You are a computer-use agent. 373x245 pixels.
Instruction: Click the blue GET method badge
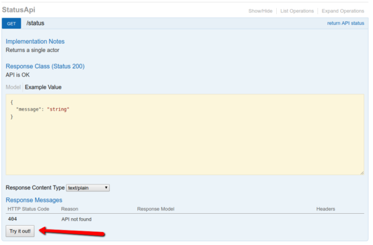(11, 24)
